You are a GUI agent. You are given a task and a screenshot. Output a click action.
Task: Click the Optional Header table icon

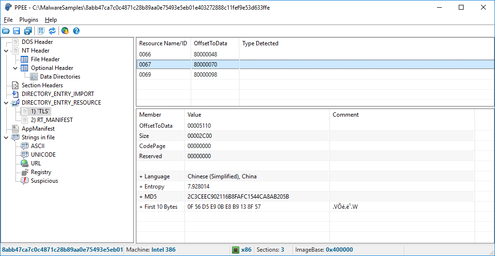pos(24,68)
